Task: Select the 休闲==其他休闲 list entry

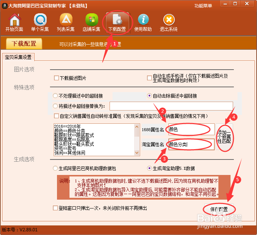Action: point(69,153)
